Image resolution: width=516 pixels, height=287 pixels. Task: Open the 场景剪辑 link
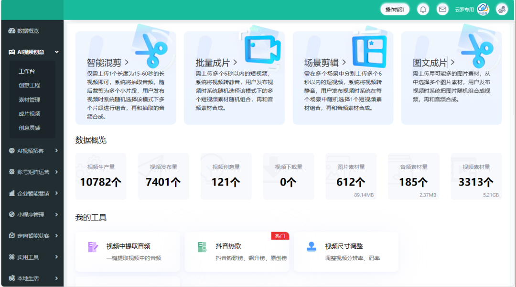coord(325,63)
